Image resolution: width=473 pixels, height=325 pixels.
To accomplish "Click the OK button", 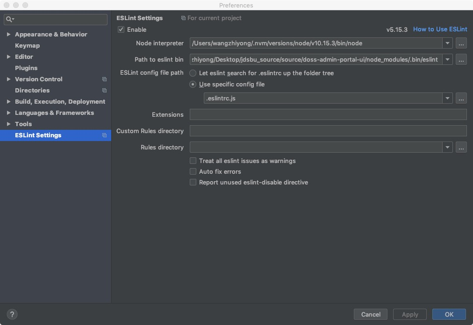I will pos(449,314).
